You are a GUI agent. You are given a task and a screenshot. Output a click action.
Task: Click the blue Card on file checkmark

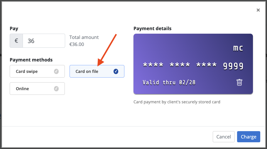(x=116, y=71)
